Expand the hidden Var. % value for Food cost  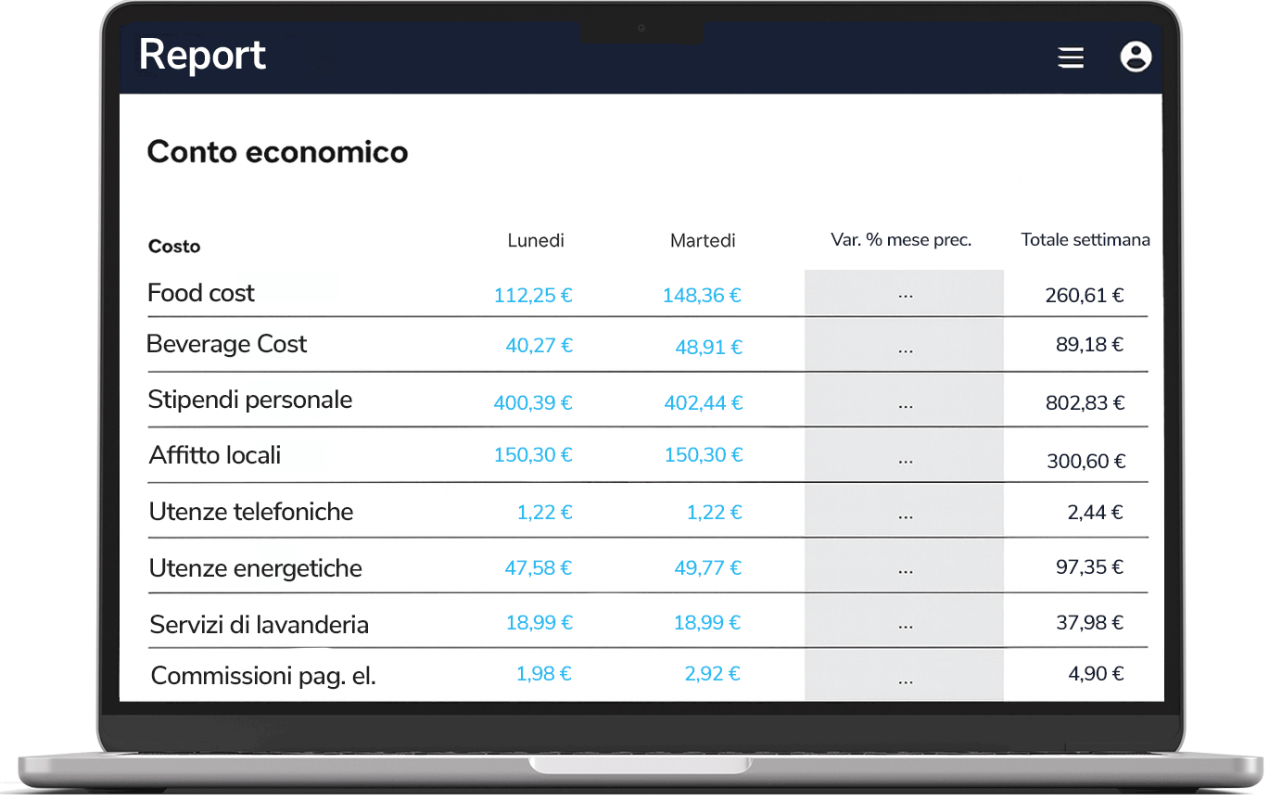tap(904, 295)
